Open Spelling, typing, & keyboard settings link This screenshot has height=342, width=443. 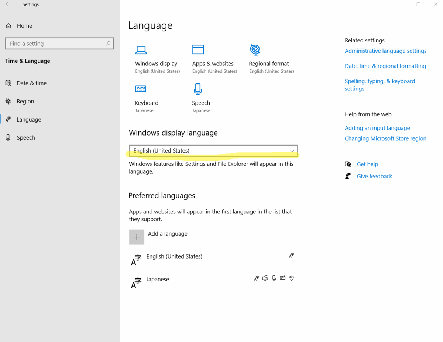(380, 85)
